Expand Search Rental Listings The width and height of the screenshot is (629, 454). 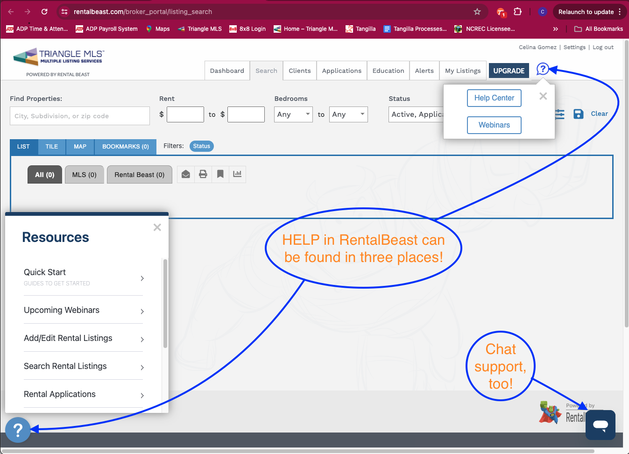[84, 366]
